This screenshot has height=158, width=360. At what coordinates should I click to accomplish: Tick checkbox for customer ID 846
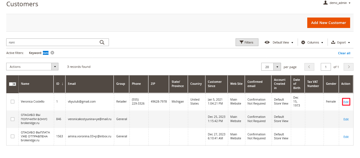(12, 119)
